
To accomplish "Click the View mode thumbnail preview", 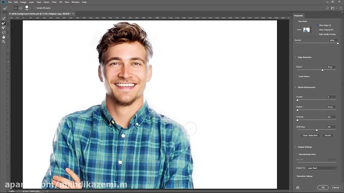I will (x=307, y=30).
